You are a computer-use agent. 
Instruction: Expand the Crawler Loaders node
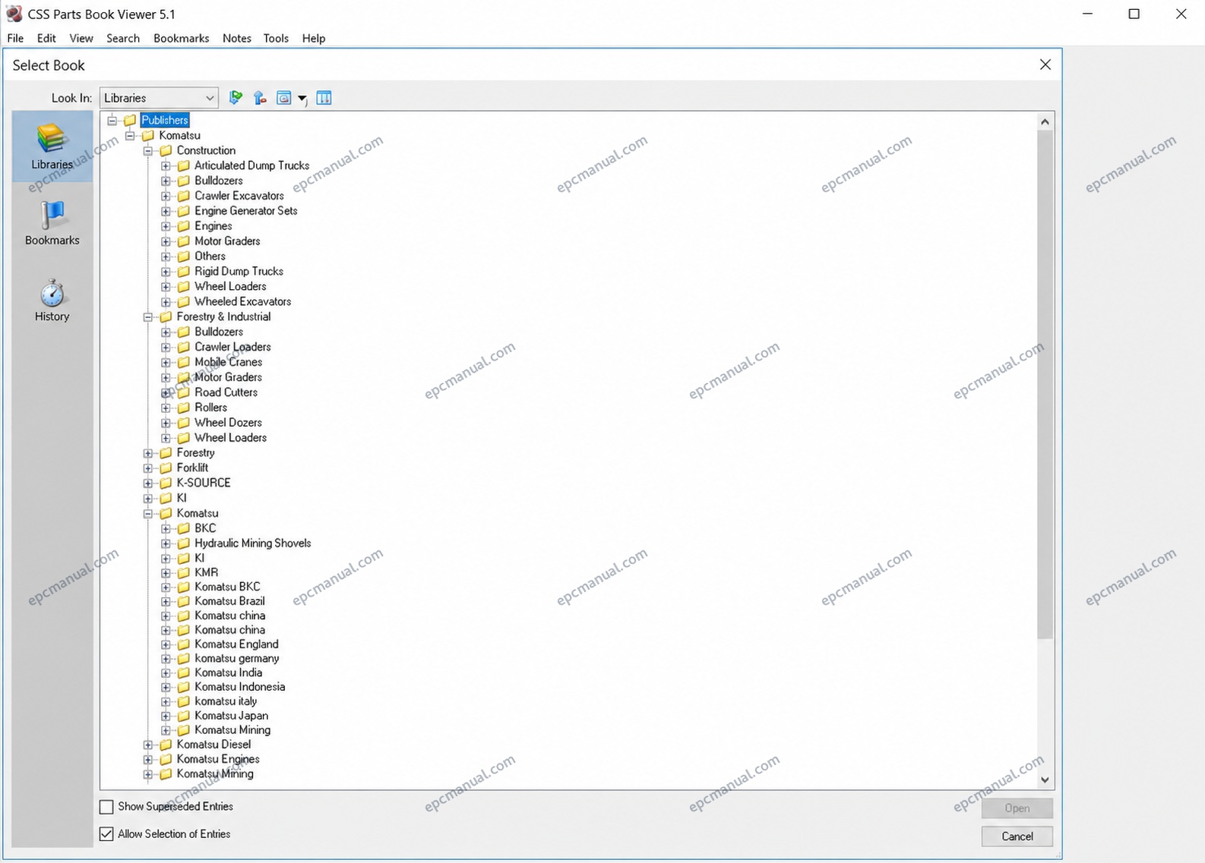[166, 347]
